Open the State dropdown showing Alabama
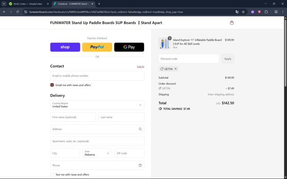287x179 pixels. tap(97, 153)
